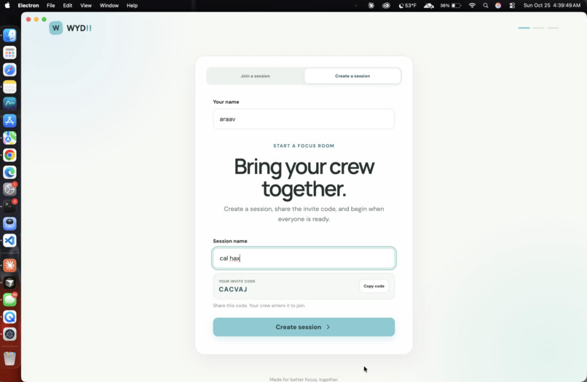This screenshot has height=382, width=587.
Task: Open the Help menu
Action: pyautogui.click(x=132, y=5)
